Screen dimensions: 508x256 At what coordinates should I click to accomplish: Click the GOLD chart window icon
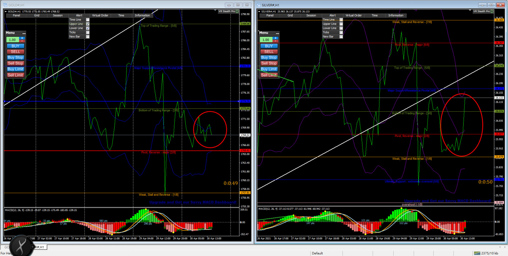pyautogui.click(x=5, y=5)
